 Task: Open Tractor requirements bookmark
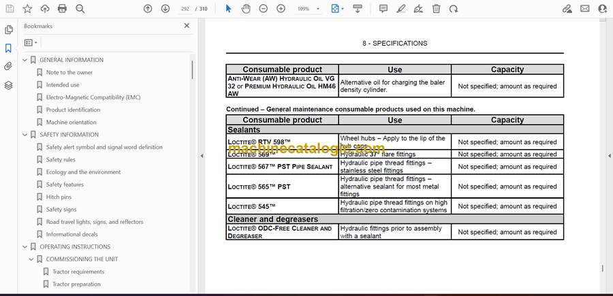coord(78,272)
